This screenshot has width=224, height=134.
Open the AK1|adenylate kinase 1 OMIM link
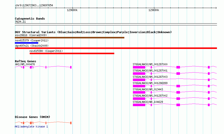(x=31, y=126)
